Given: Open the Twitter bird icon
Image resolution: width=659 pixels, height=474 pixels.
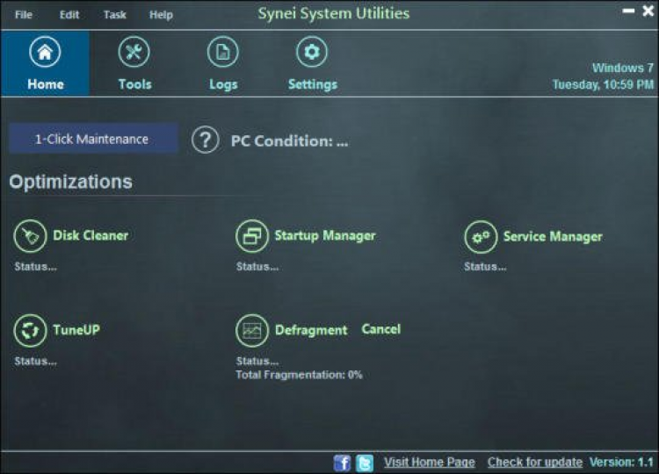Looking at the screenshot, I should coord(365,463).
